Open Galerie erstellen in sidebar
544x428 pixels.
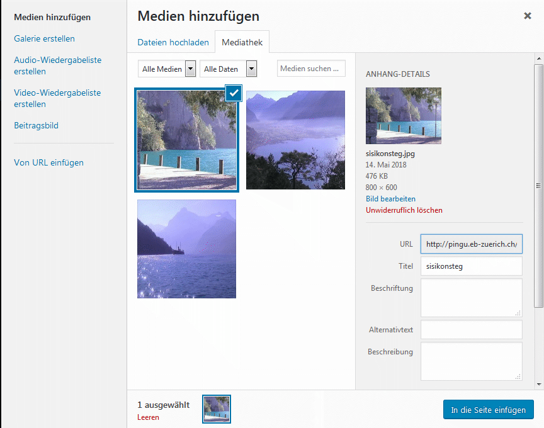(x=44, y=38)
